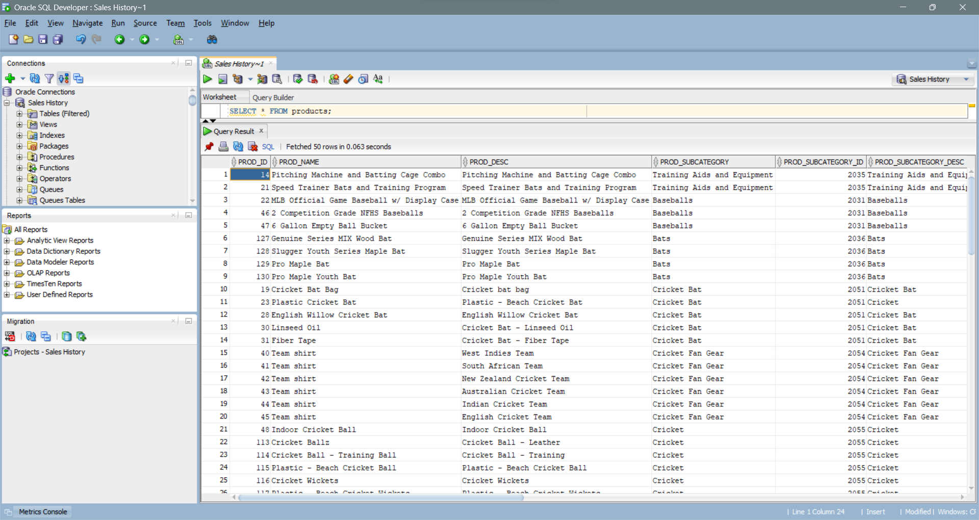Viewport: 979px width, 520px height.
Task: Open SQL History with the clock icon
Action: [x=363, y=79]
